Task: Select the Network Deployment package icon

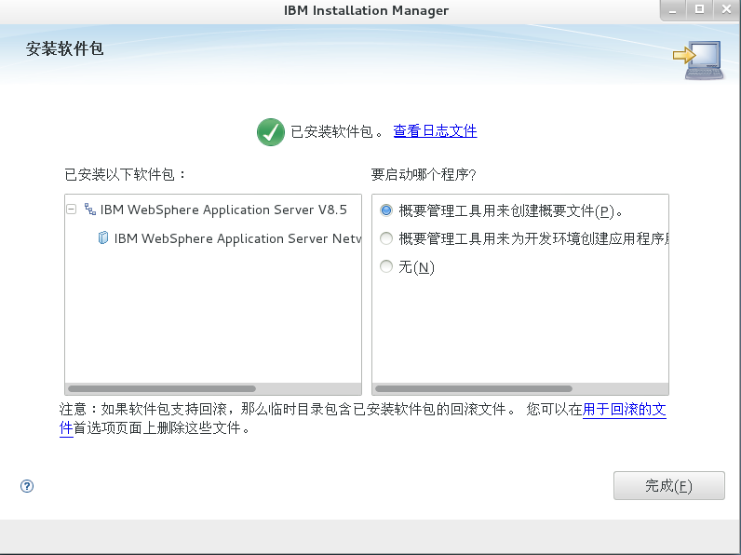Action: tap(103, 237)
